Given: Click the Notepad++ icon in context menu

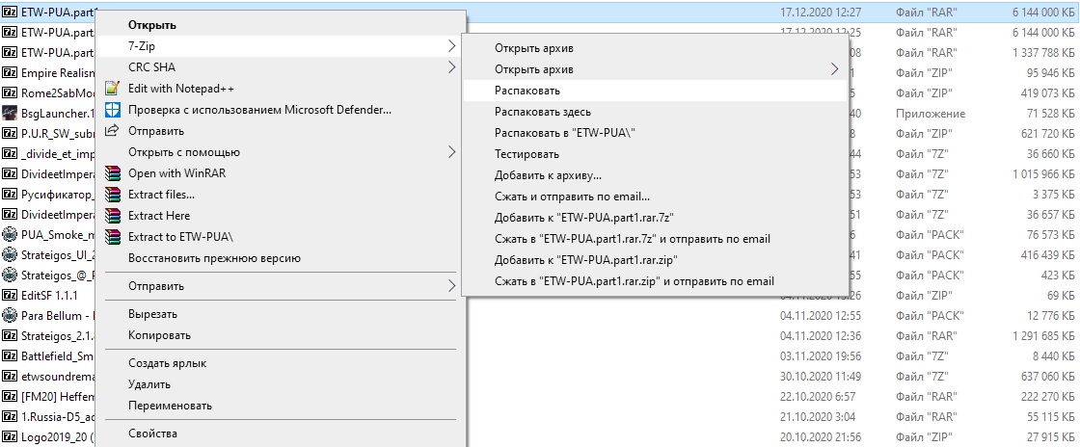Looking at the screenshot, I should tap(112, 89).
